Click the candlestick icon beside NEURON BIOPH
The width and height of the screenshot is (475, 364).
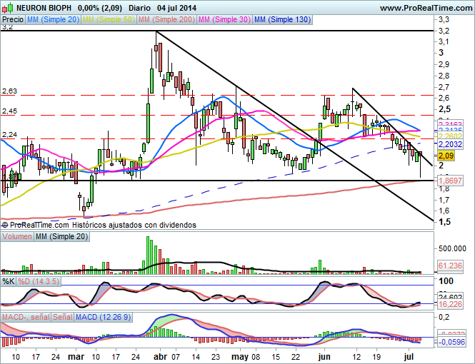pos(6,8)
